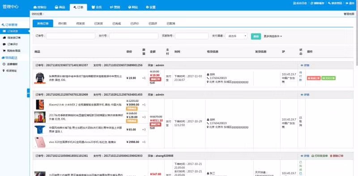
Task: Click the green 查询 search button
Action: pos(256,36)
